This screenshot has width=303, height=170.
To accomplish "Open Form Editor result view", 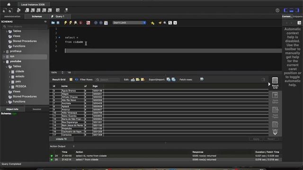I will pyautogui.click(x=275, y=98).
